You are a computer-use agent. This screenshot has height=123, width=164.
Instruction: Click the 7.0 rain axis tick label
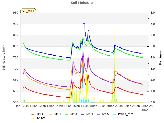click(152, 24)
